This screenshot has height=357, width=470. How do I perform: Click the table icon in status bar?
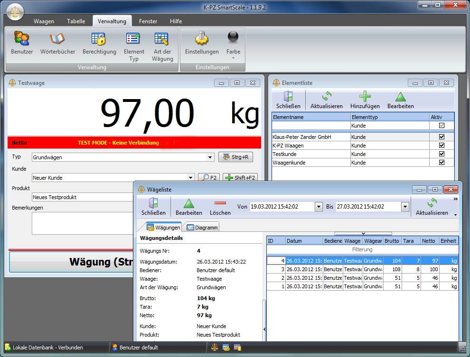237,348
